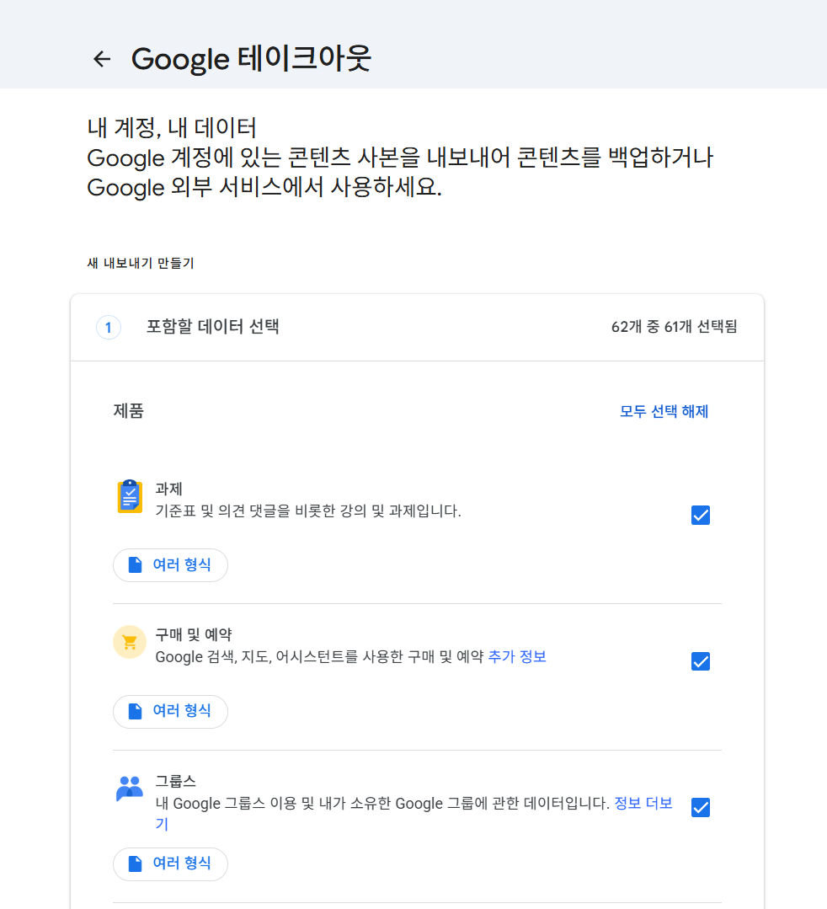Uncheck the 과제 checkbox

(701, 515)
